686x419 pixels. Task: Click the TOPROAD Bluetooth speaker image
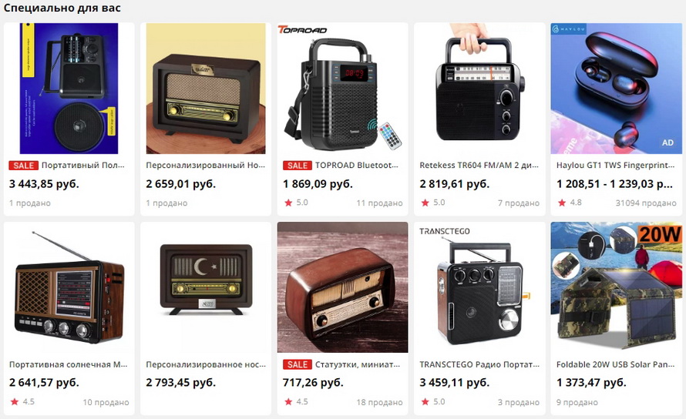click(342, 89)
